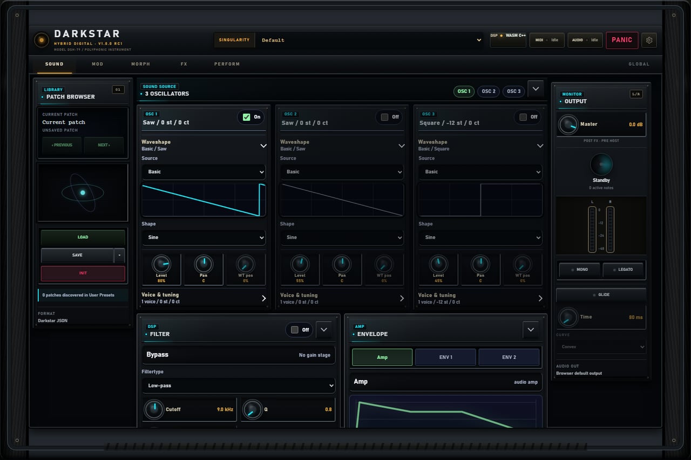Click the filter Cutoff knob
This screenshot has width=691, height=460.
pyautogui.click(x=154, y=409)
